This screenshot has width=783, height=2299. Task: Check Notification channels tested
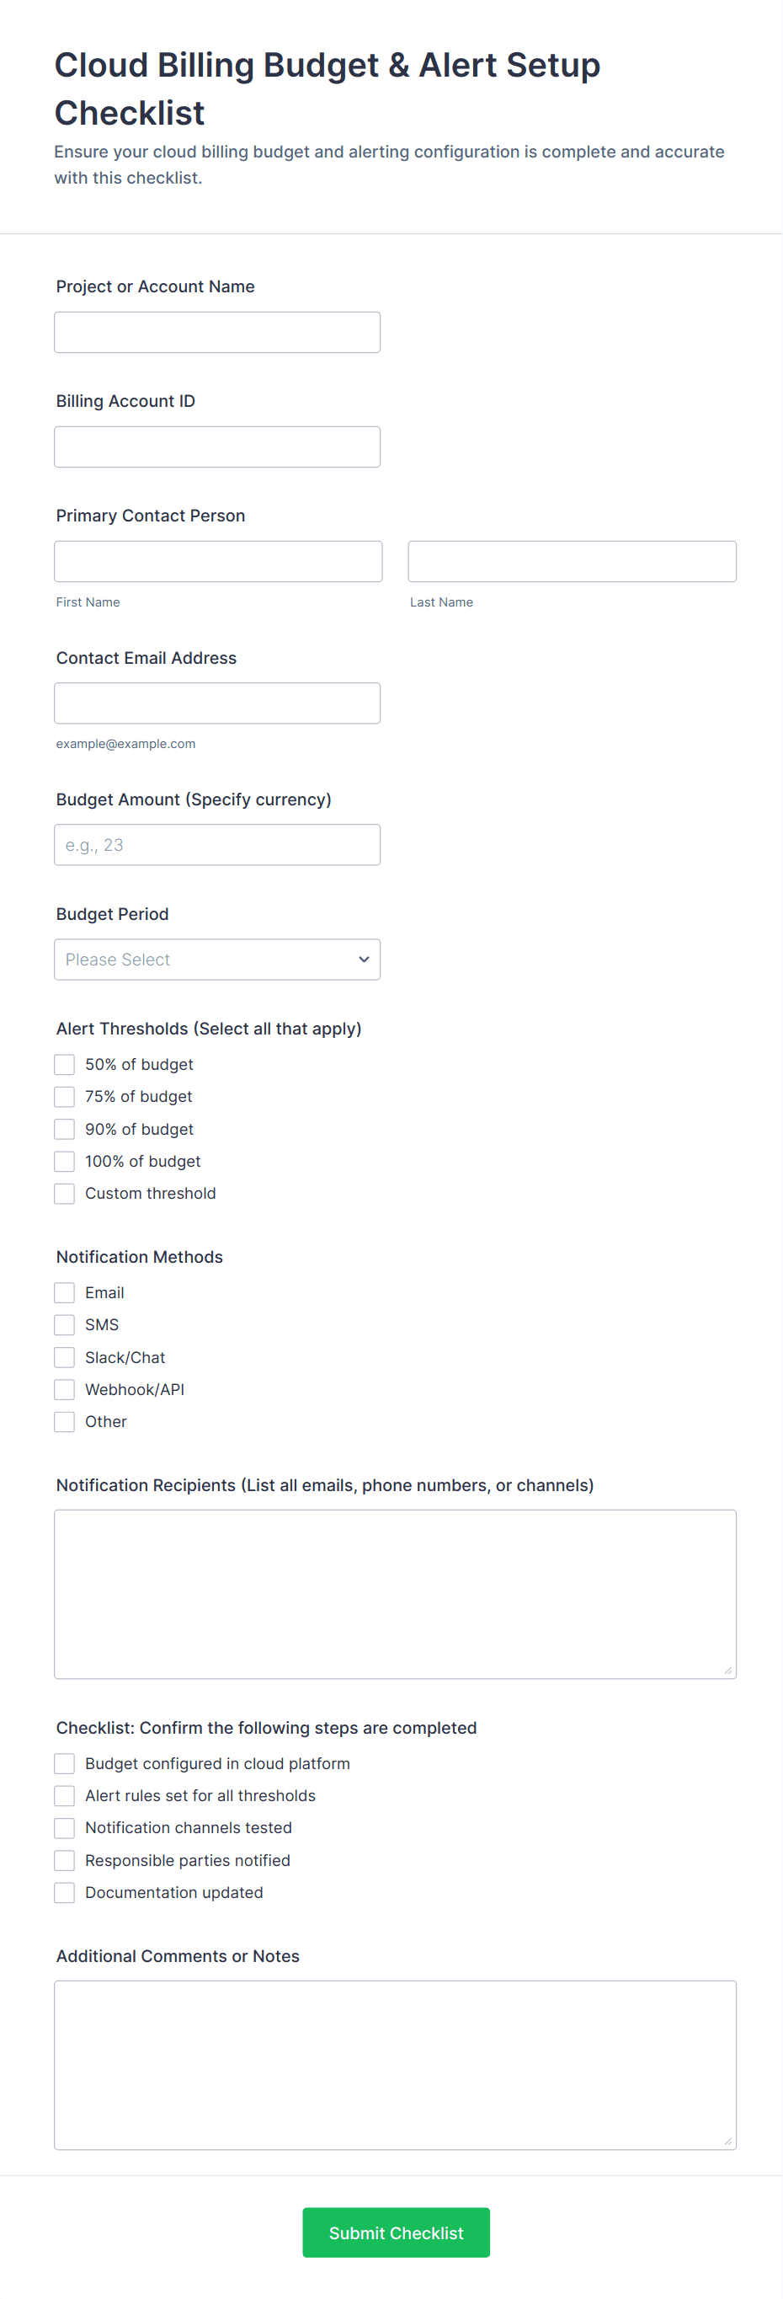[x=64, y=1828]
